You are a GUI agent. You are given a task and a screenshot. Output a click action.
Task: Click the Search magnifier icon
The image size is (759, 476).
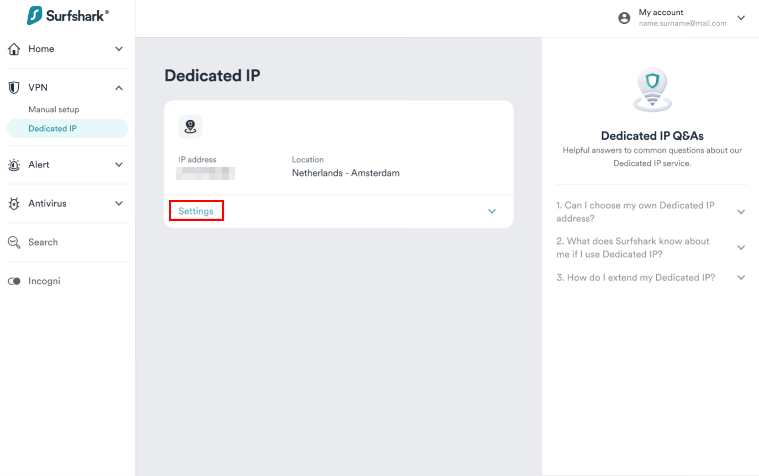pyautogui.click(x=14, y=242)
